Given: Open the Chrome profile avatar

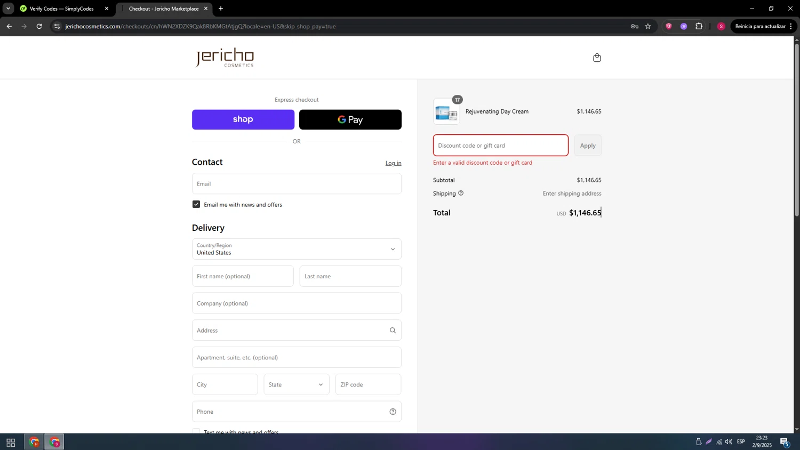Looking at the screenshot, I should 721,26.
